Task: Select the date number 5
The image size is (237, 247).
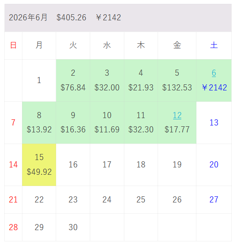Action: [x=177, y=73]
